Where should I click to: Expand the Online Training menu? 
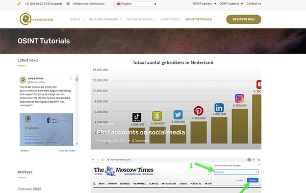coord(141,19)
